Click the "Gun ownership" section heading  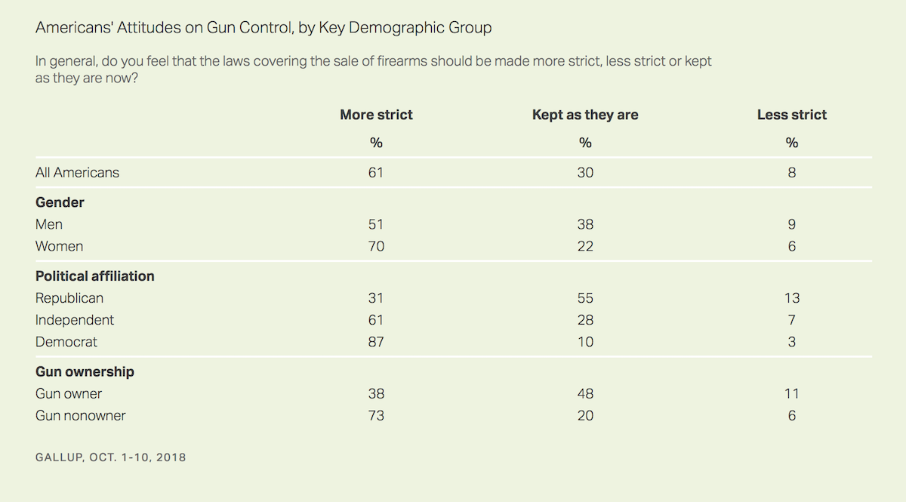click(85, 371)
